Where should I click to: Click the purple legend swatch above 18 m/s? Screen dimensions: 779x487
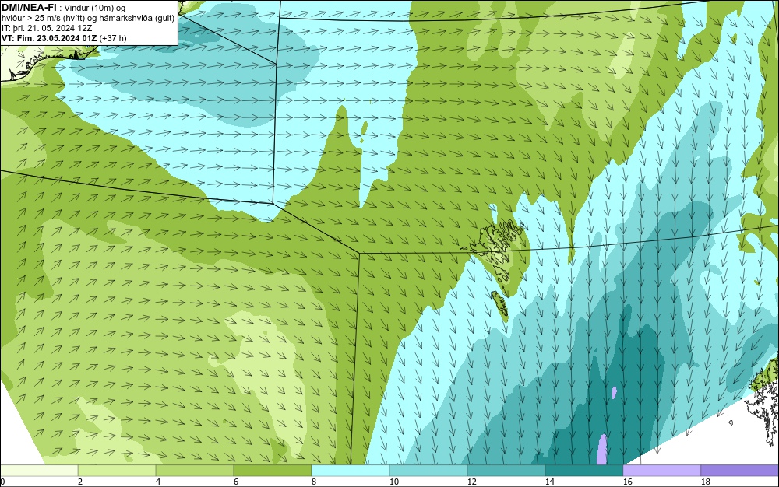[740, 470]
